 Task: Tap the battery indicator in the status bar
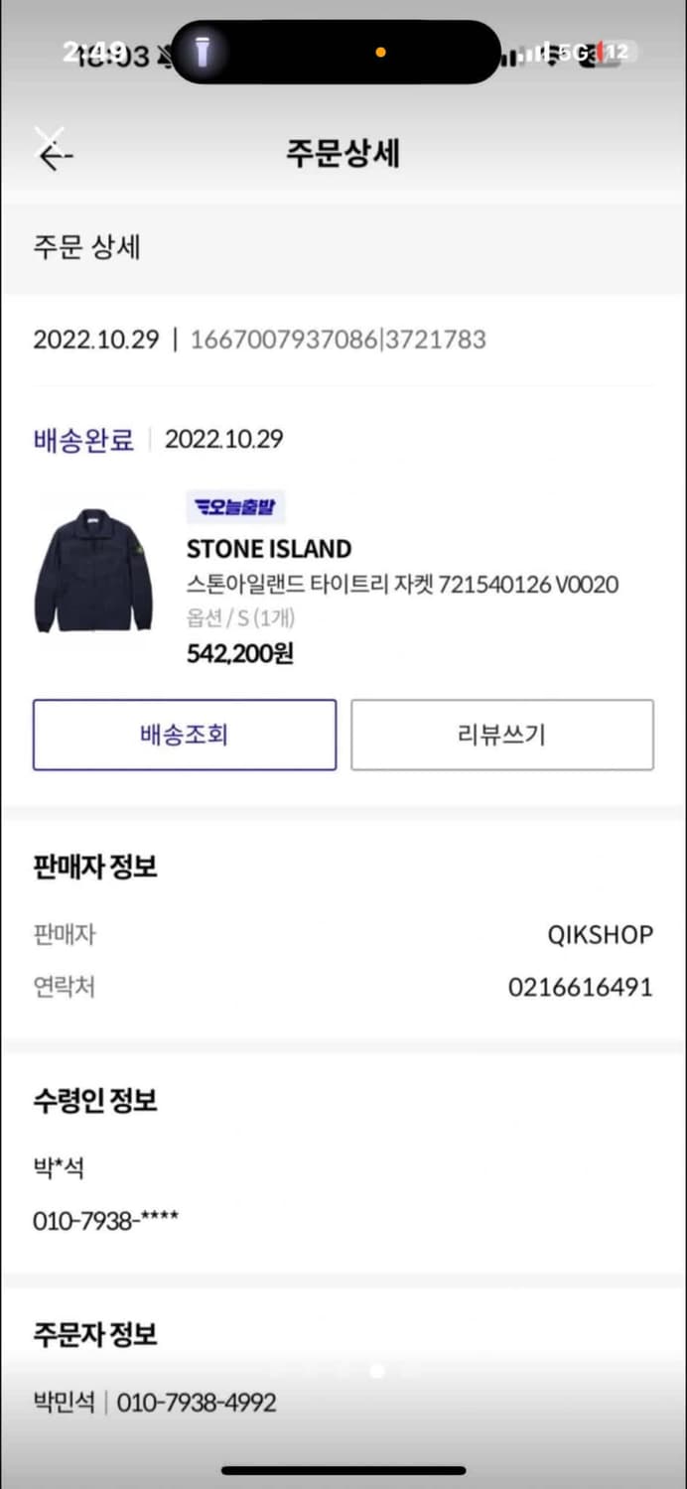tap(617, 52)
